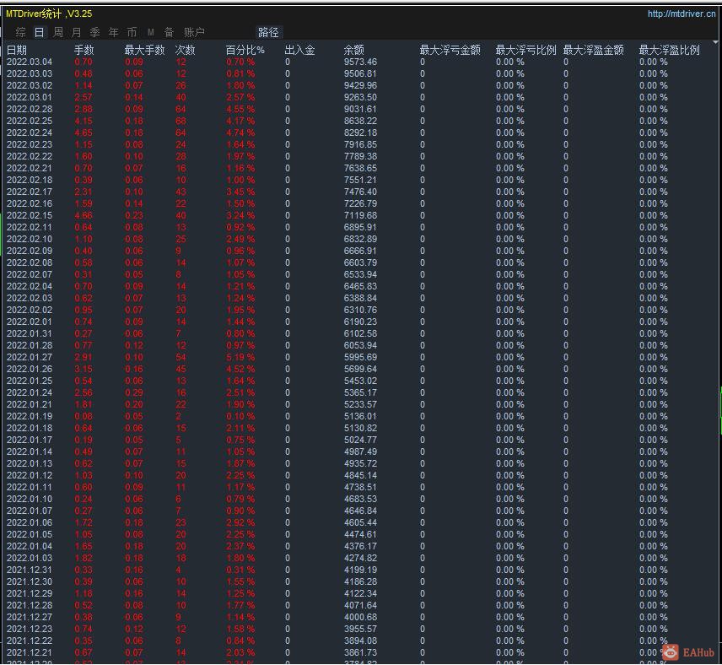Click the lots value 3.15 in 2022.01.26 row
Image resolution: width=722 pixels, height=665 pixels.
84,369
